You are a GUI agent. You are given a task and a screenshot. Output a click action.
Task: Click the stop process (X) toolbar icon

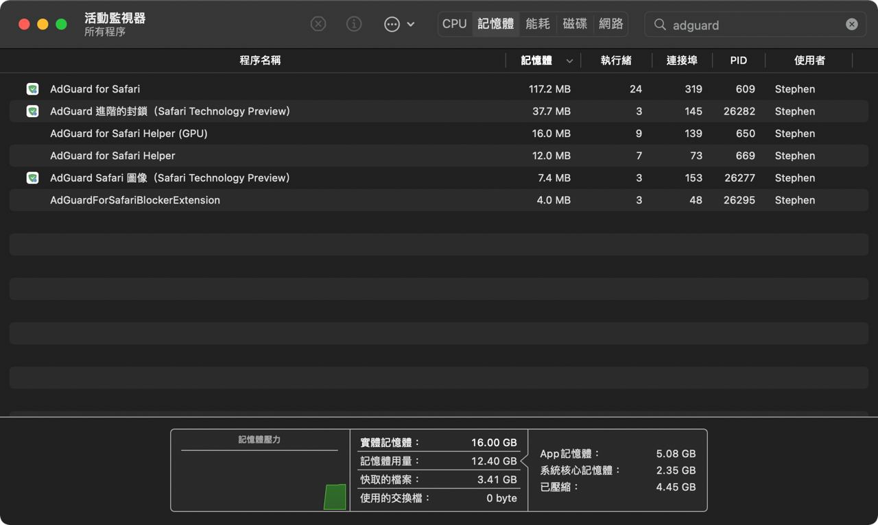pos(318,24)
